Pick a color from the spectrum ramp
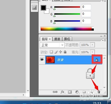Viewport: 111px width, 104px height. tap(66, 28)
